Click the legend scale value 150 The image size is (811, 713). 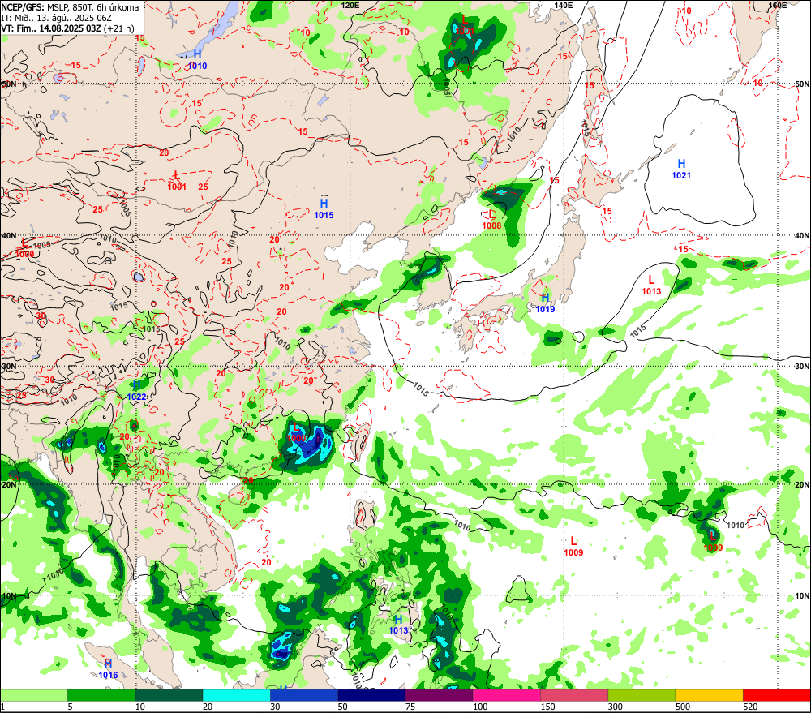pyautogui.click(x=547, y=707)
